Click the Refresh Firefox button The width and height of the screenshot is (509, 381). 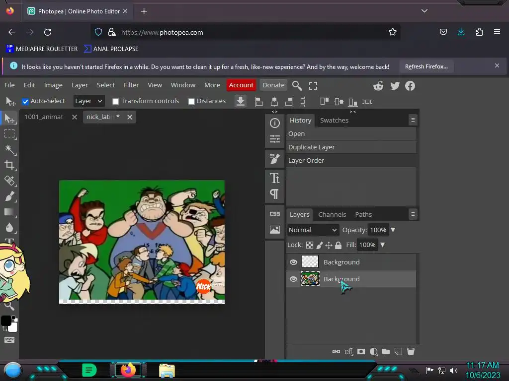click(426, 66)
